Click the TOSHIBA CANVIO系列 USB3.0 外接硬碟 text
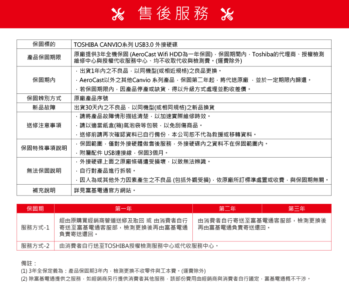 point(126,45)
